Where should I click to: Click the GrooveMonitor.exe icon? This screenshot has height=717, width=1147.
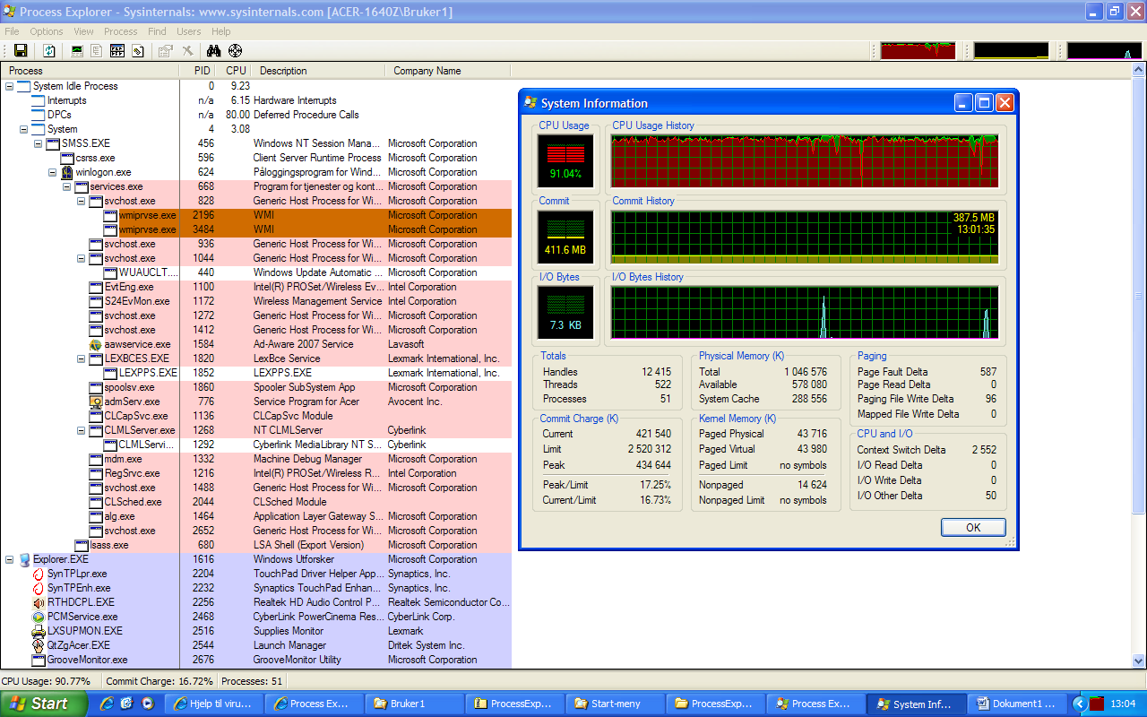click(x=39, y=660)
